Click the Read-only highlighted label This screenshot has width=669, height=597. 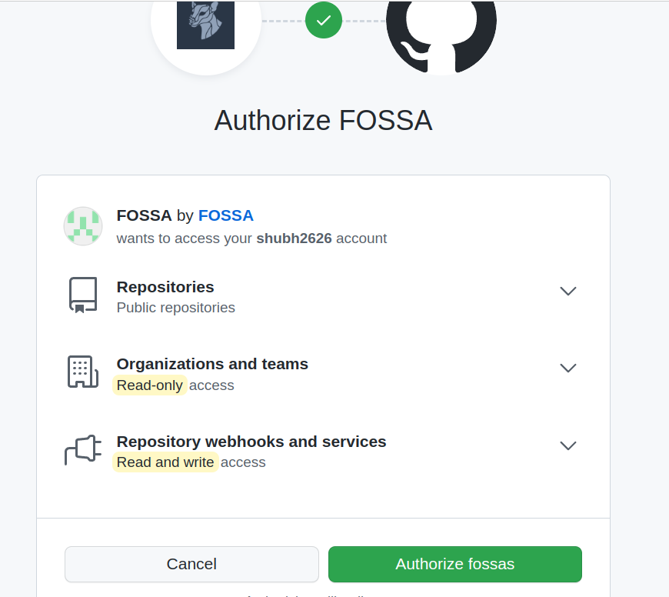click(150, 385)
